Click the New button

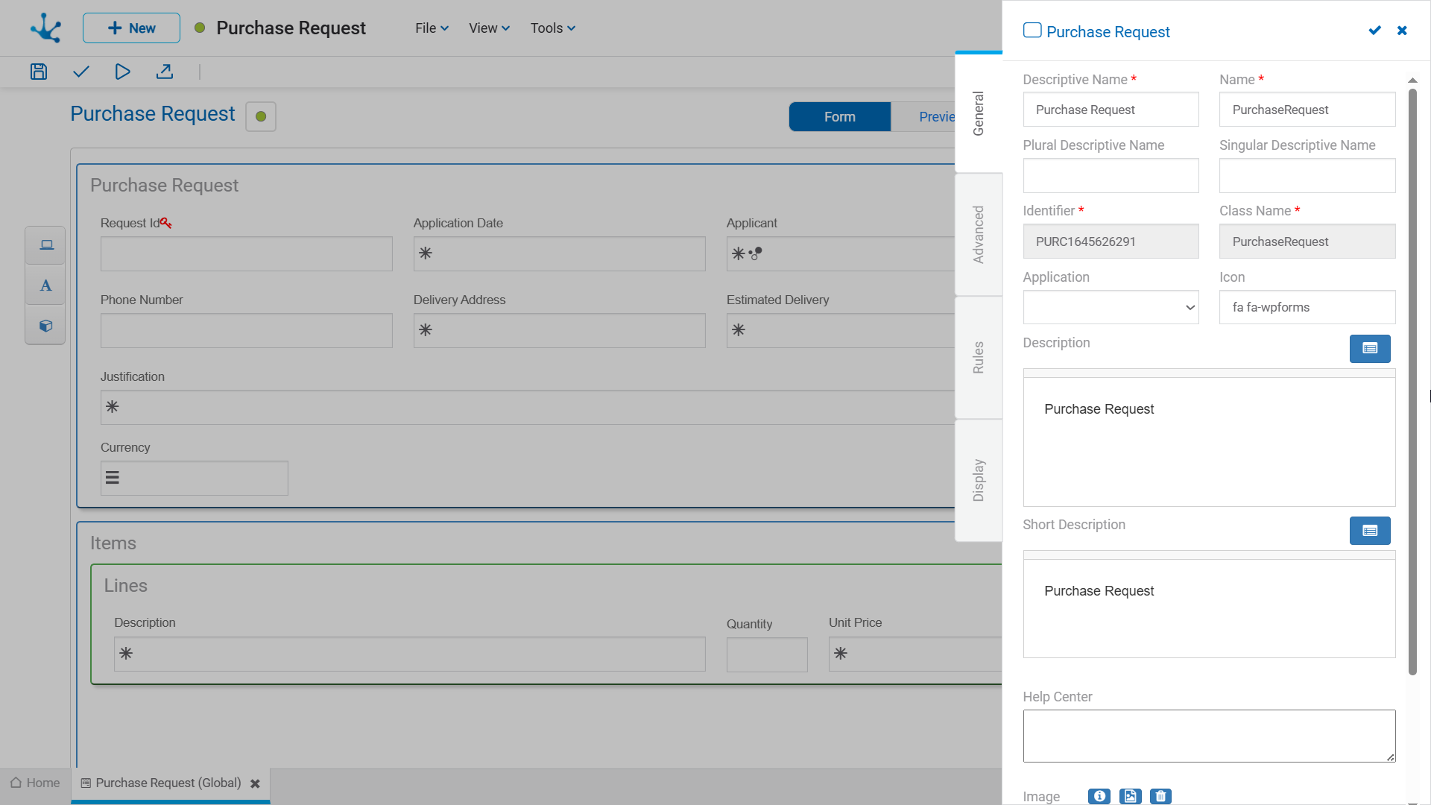(x=131, y=28)
